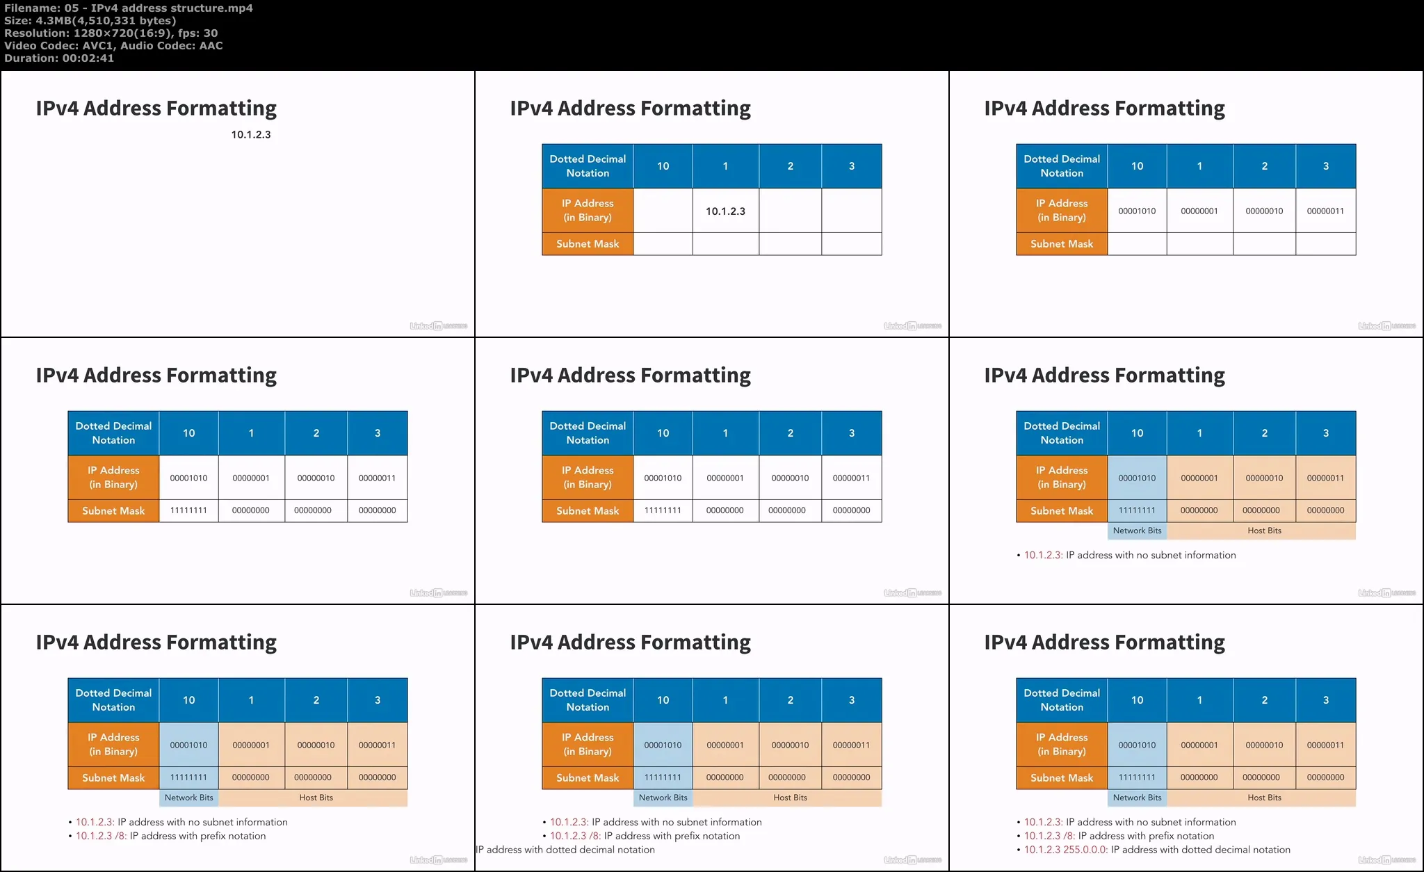The image size is (1424, 872).
Task: Click the LinkedIn watermark on the three-bullet slide
Action: [1386, 860]
